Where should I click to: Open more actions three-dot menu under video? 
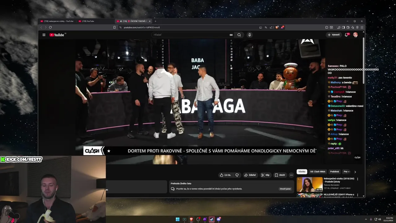(x=291, y=175)
